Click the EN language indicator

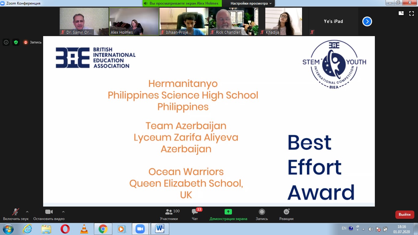(x=344, y=228)
